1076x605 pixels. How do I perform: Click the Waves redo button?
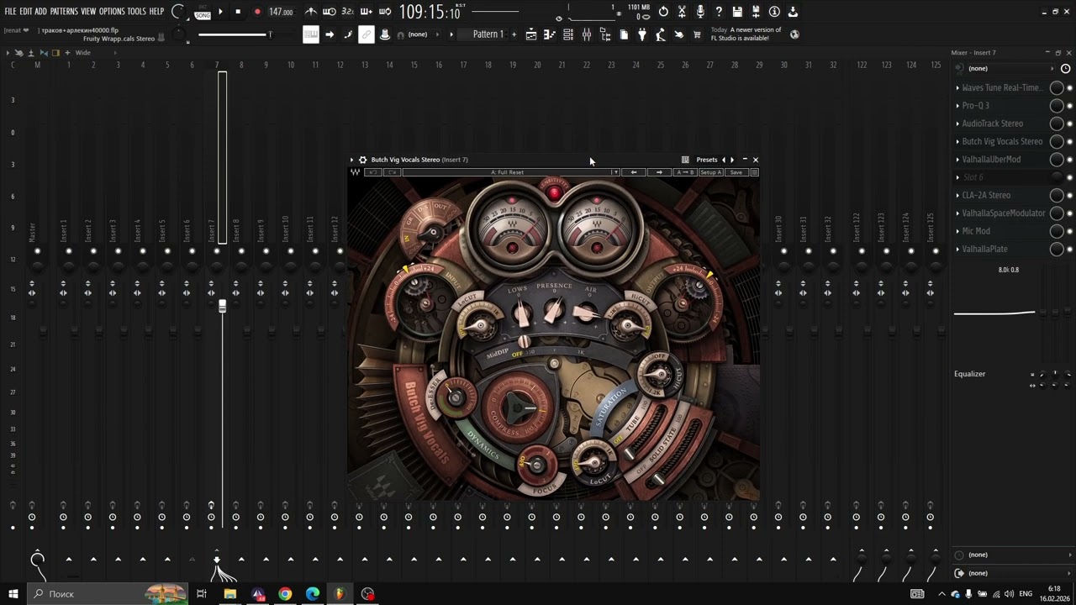pos(392,172)
